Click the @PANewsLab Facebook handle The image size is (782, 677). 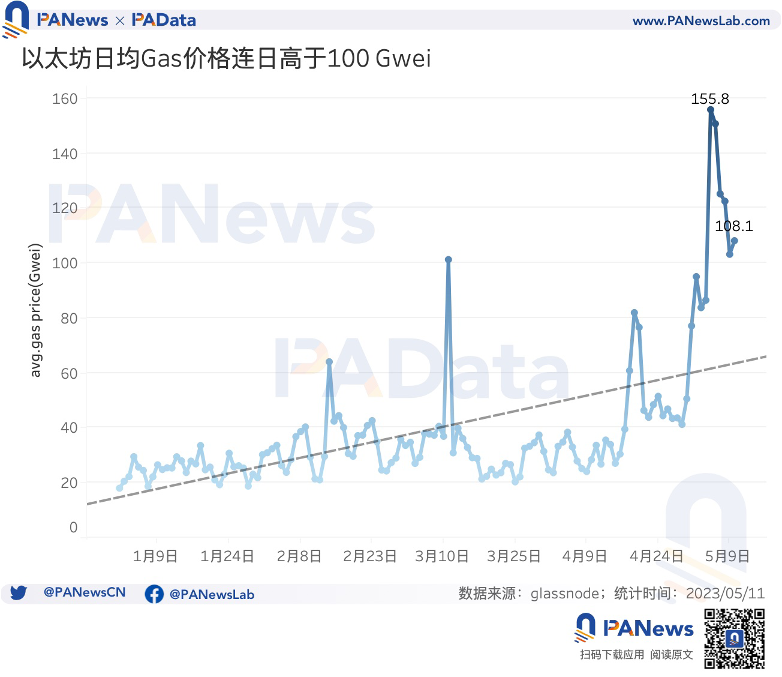pos(212,594)
